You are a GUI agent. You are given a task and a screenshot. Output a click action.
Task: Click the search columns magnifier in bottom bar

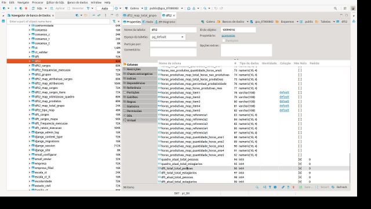point(257,187)
